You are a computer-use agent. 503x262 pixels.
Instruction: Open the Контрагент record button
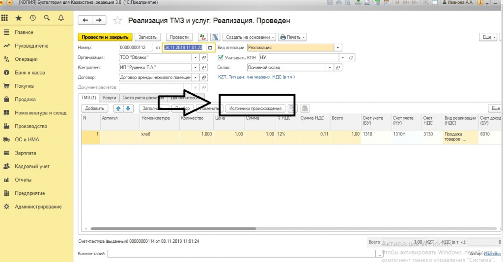pos(204,68)
